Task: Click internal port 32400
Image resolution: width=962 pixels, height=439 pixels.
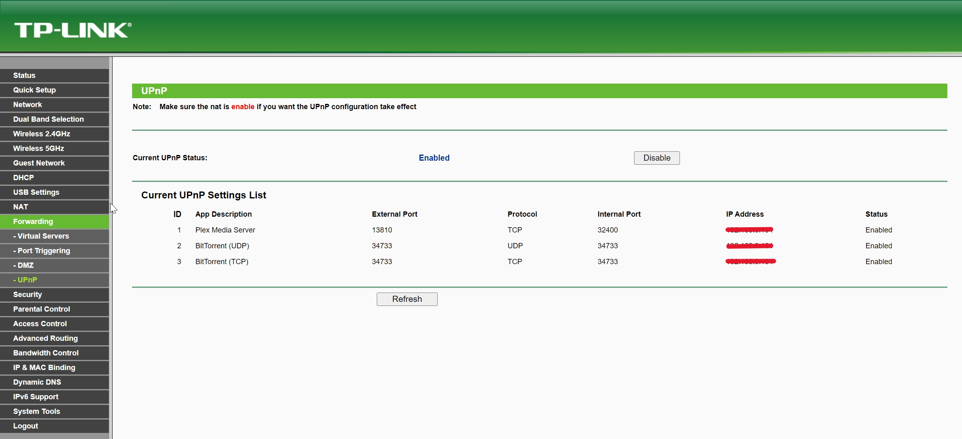Action: click(608, 230)
